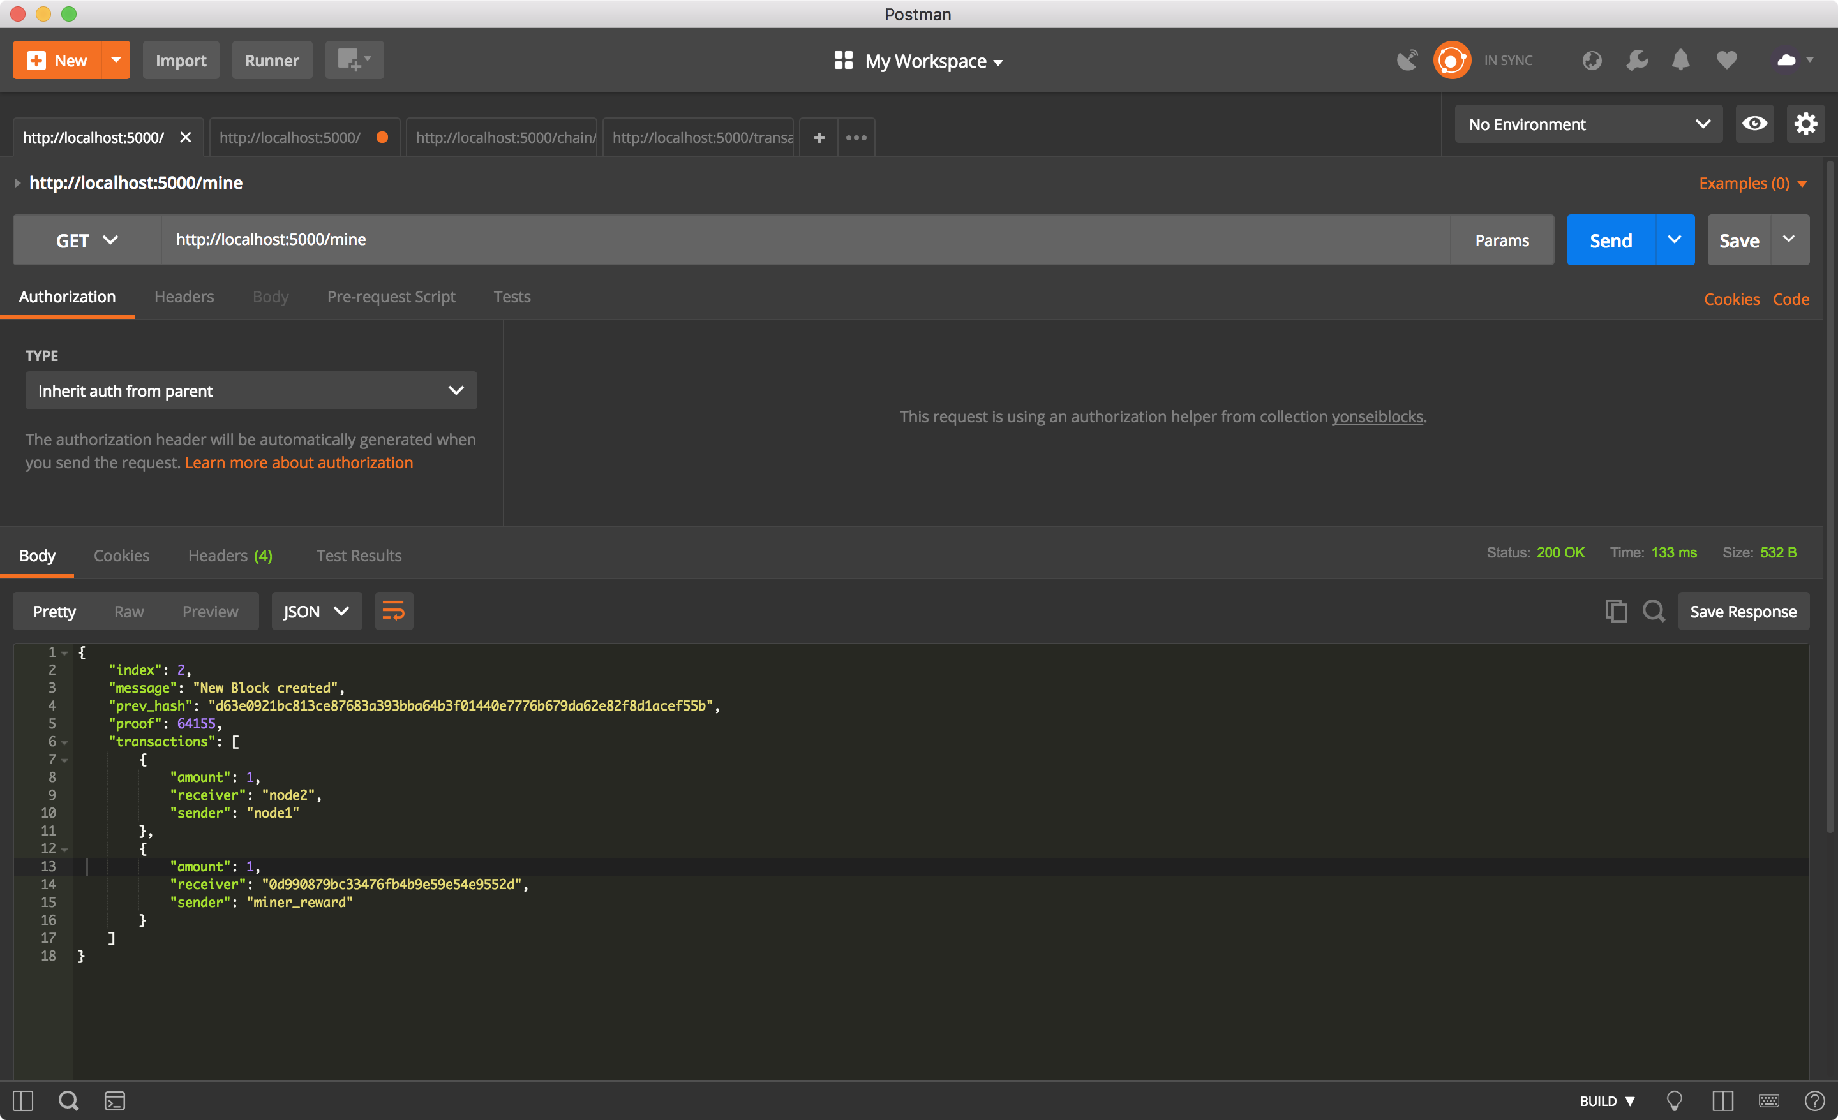This screenshot has width=1838, height=1120.
Task: Open the Tests tab
Action: (512, 297)
